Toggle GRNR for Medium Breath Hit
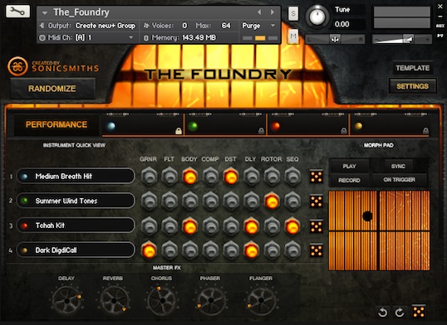Image resolution: width=447 pixels, height=325 pixels. click(149, 177)
